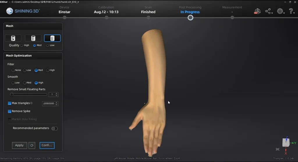Choose the semi-watertight mesh icon
Viewport: 298px width, 162px height.
(x=33, y=38)
